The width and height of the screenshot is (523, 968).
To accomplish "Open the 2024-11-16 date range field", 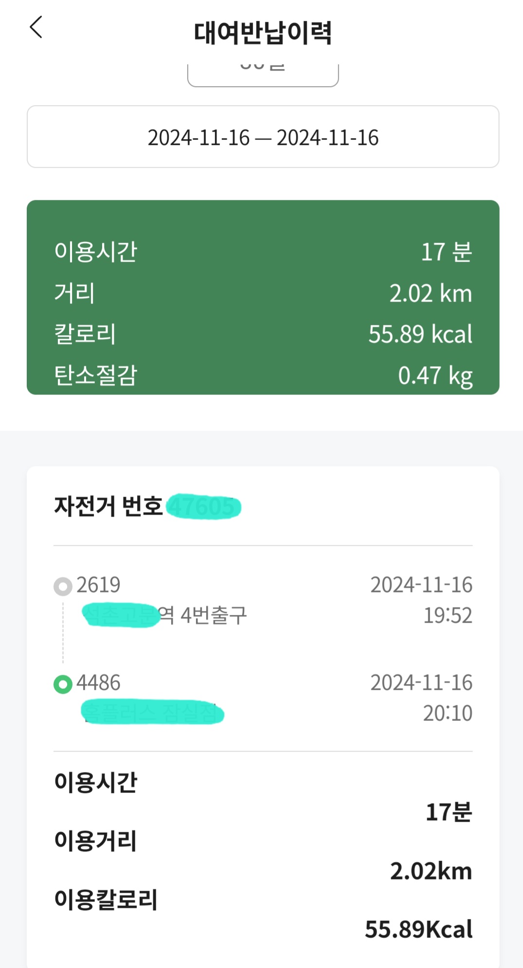I will click(x=263, y=137).
